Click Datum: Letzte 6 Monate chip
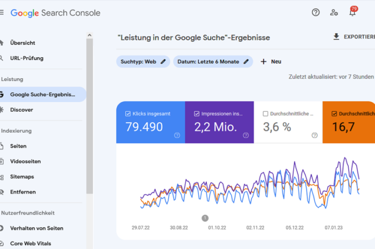The width and height of the screenshot is (375, 249). [213, 62]
